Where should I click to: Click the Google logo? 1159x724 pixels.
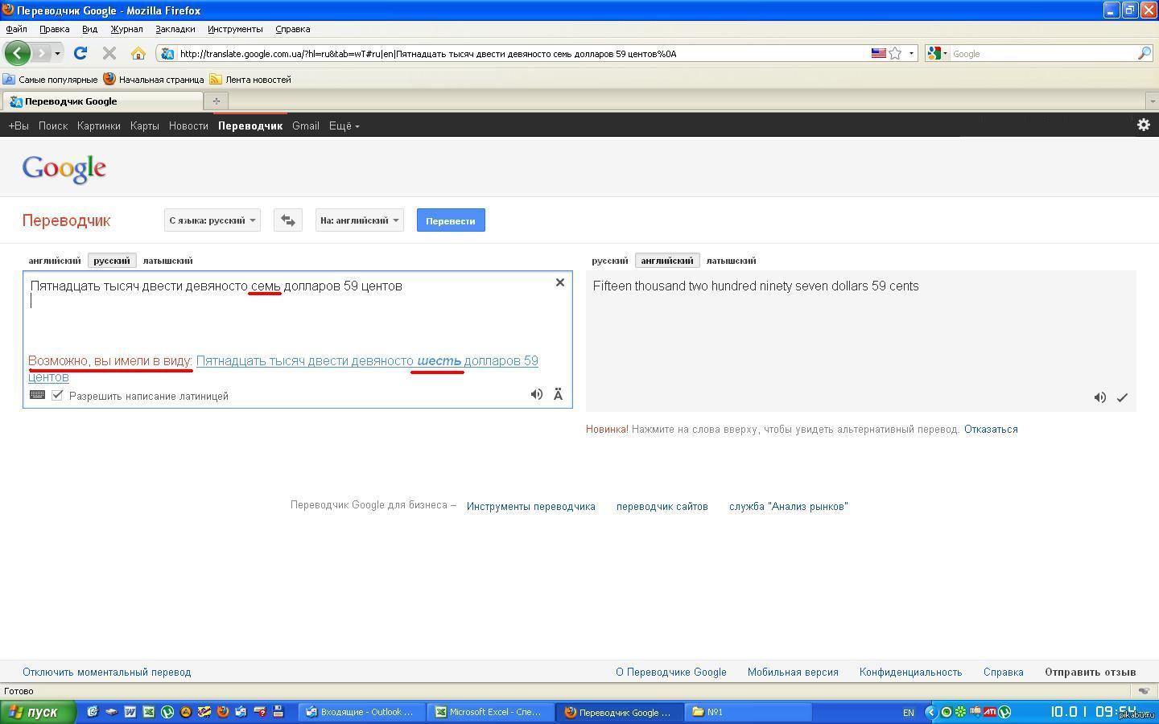tap(64, 169)
